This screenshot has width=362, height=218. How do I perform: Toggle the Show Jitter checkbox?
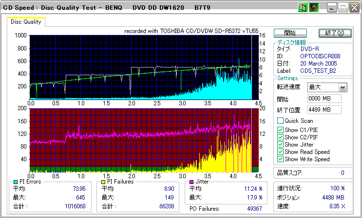click(x=280, y=144)
